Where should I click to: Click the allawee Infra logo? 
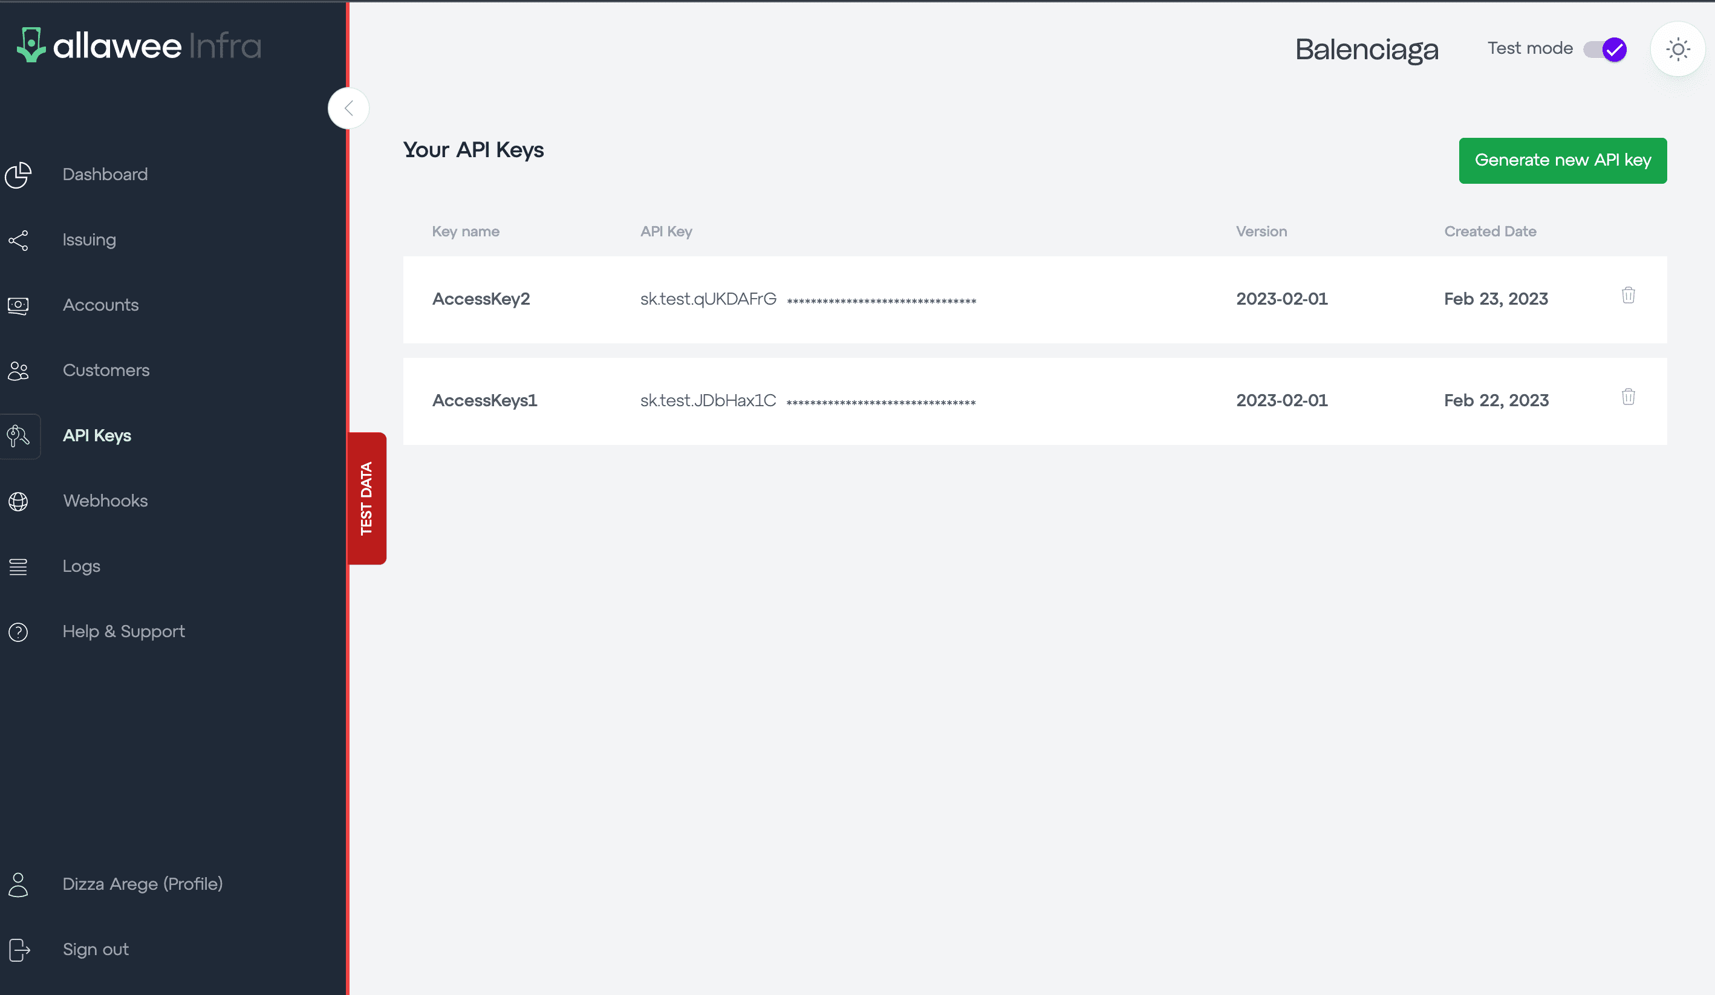pyautogui.click(x=139, y=45)
